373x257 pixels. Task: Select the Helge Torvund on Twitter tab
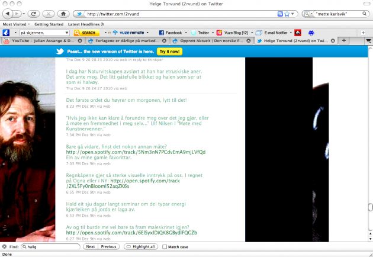pos(295,41)
